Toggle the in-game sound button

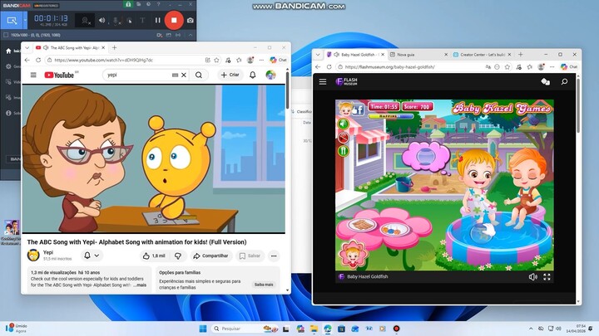point(342,124)
